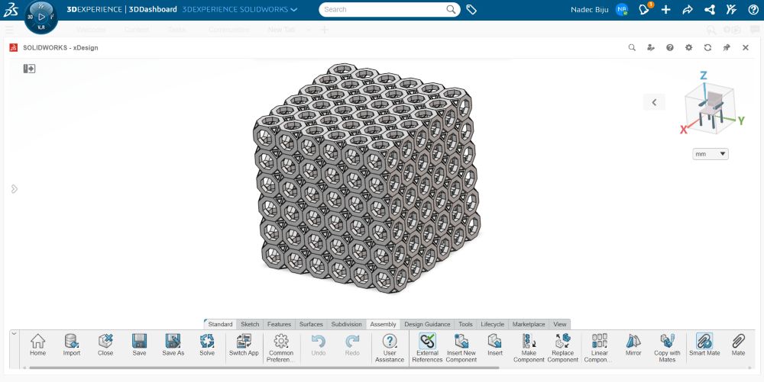Open the notifications bell icon
The image size is (764, 382).
click(645, 9)
